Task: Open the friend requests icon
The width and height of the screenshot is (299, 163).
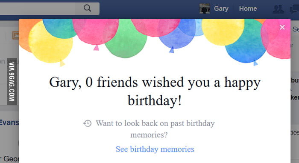Action: 278,9
